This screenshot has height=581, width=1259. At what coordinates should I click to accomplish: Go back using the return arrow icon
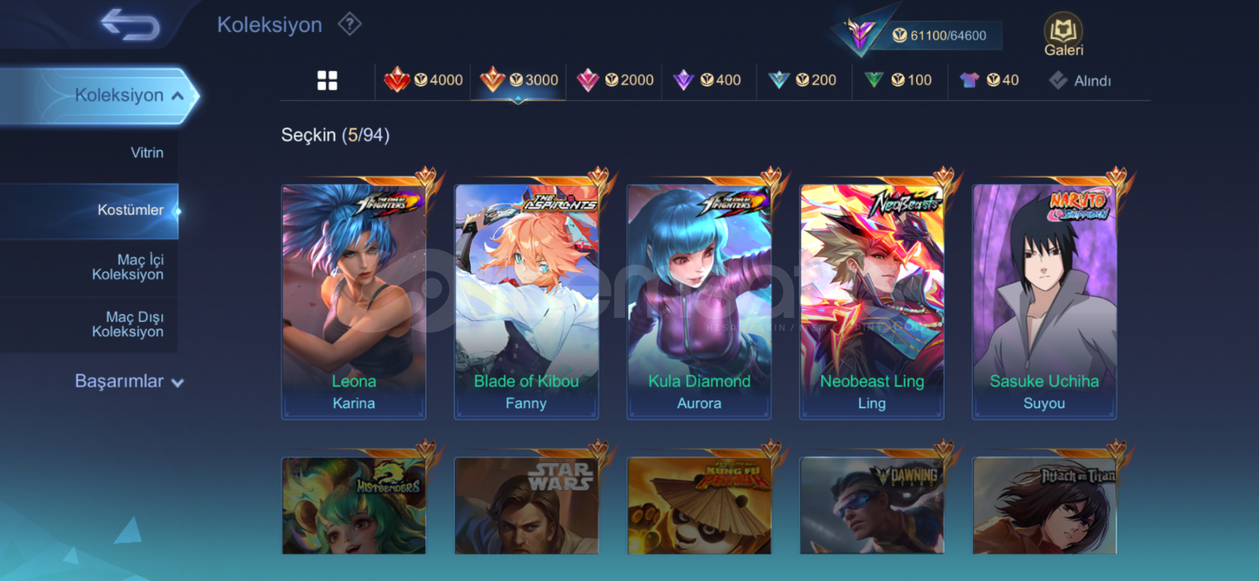pos(130,24)
